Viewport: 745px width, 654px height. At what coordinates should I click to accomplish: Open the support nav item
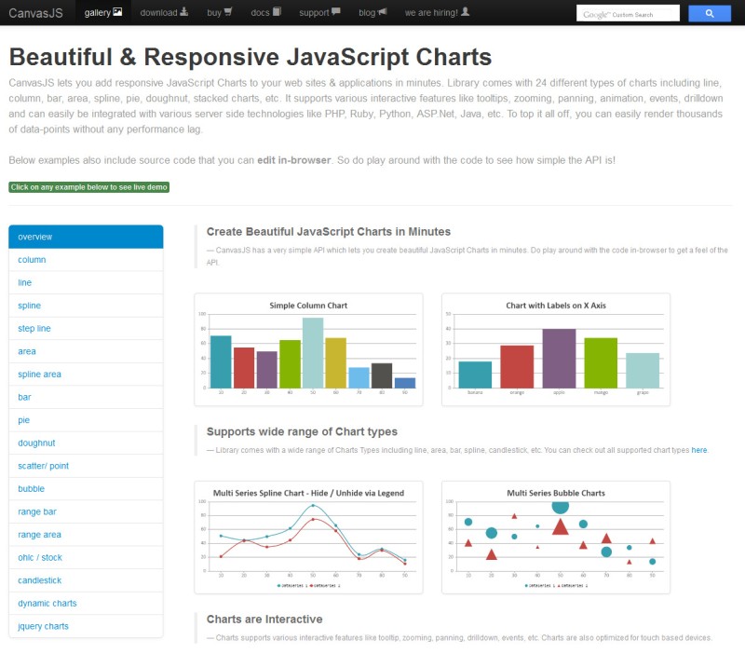(x=319, y=12)
